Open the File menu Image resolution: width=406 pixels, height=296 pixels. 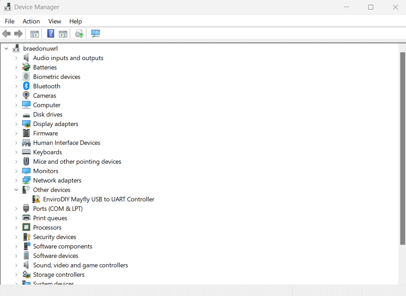(x=9, y=21)
